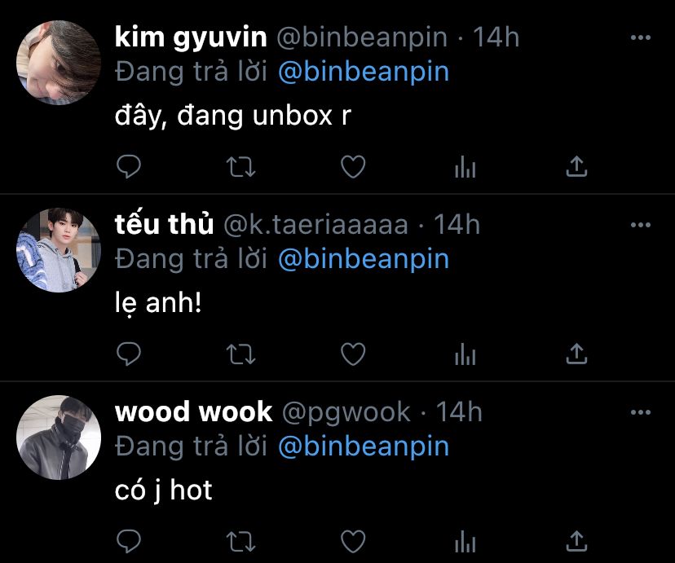
Task: Open more options on kim gyuvin's tweet
Action: 640,37
